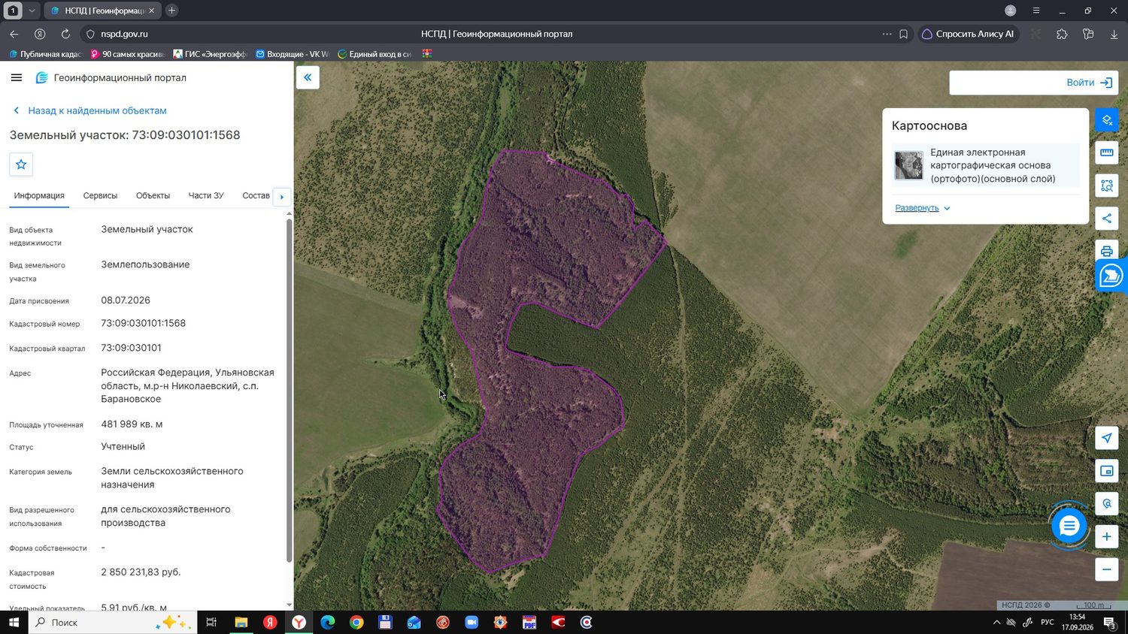Open the ГИС «Энергоэфф bookmark
Screen dimensions: 1128x634
[x=210, y=54]
